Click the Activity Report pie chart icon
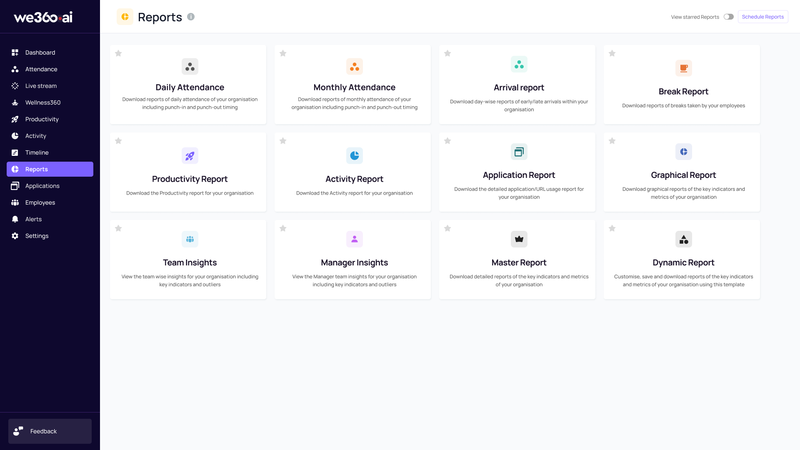 [355, 156]
